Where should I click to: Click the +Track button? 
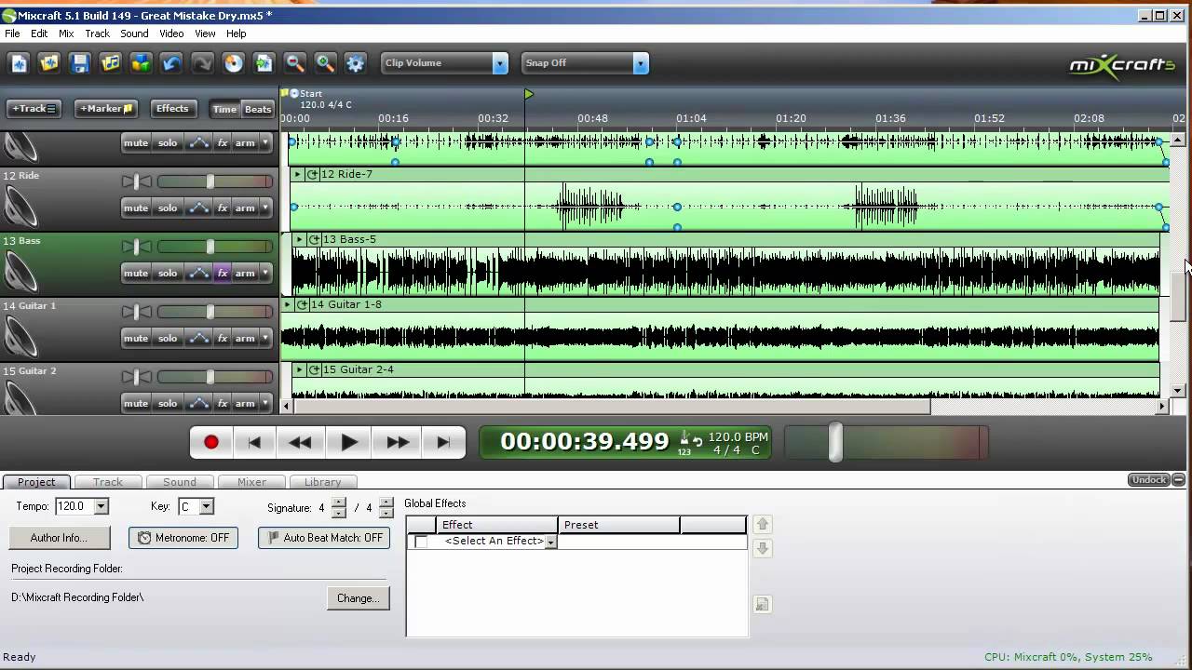click(x=34, y=109)
